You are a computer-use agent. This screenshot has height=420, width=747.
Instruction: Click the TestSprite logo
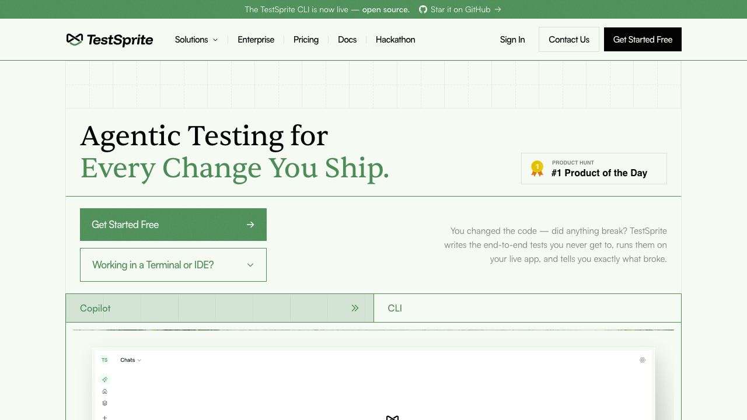coord(110,40)
